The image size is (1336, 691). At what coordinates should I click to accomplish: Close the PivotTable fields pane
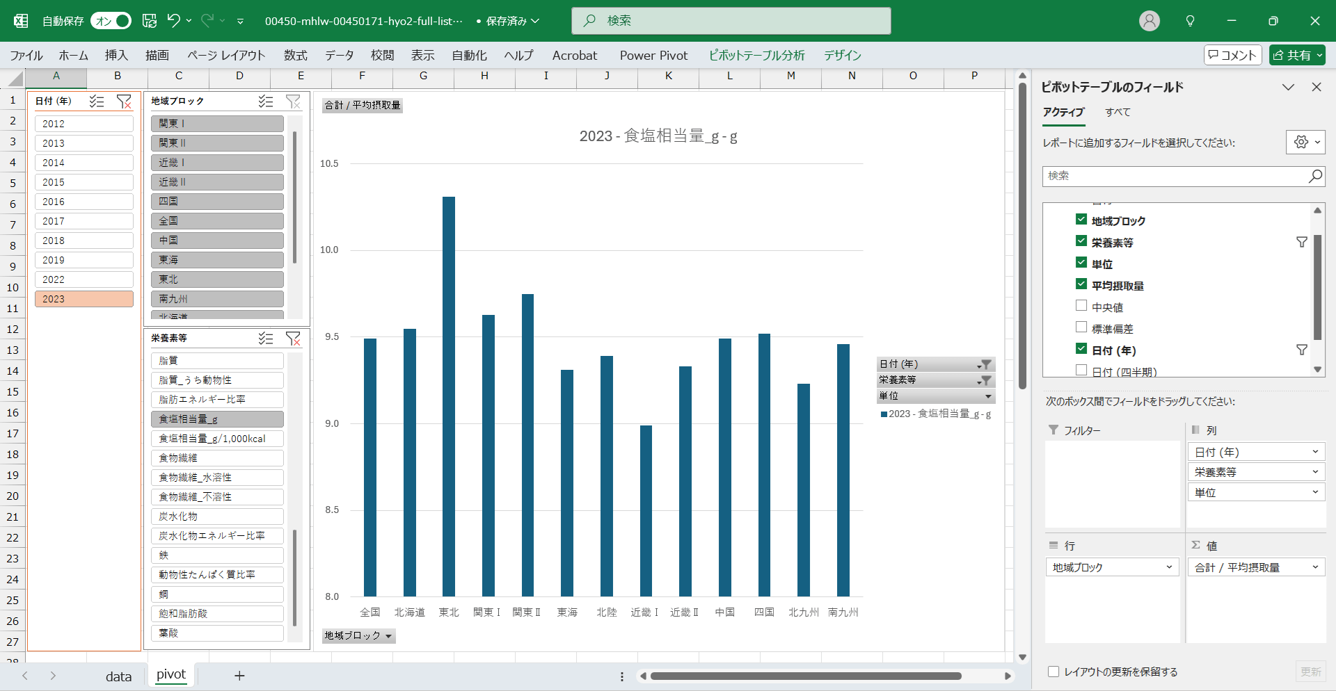click(x=1316, y=87)
